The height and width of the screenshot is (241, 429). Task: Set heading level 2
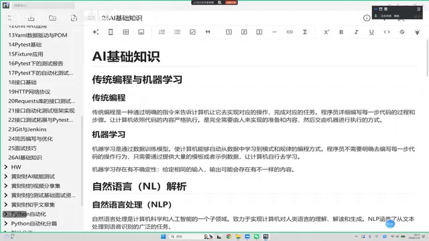[x=244, y=32]
